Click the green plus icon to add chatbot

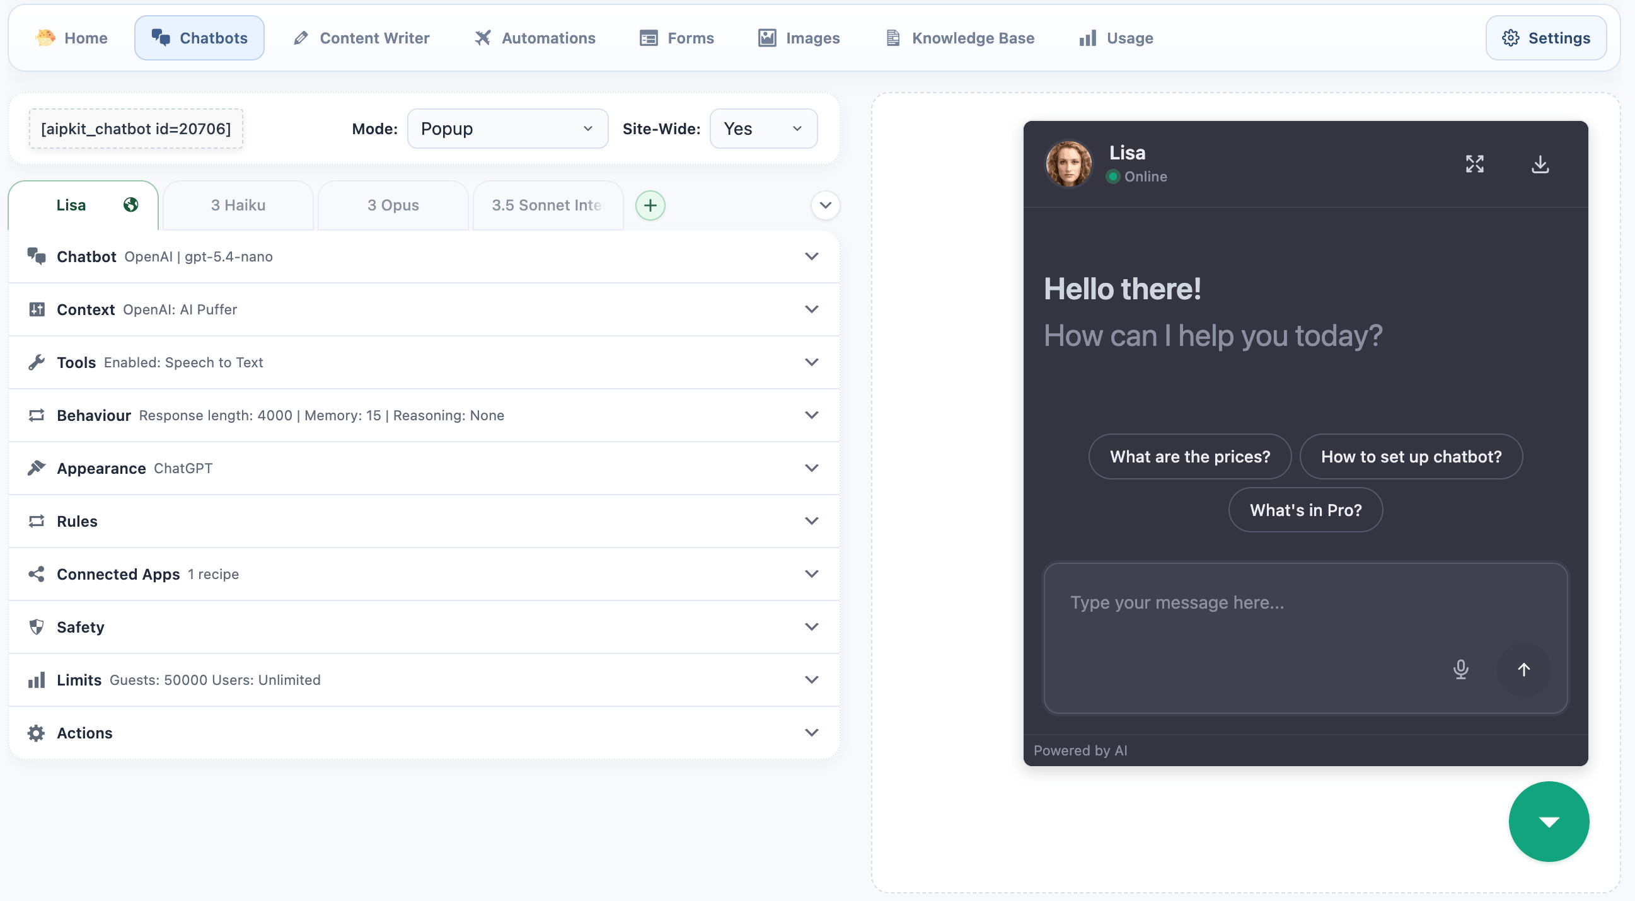650,205
